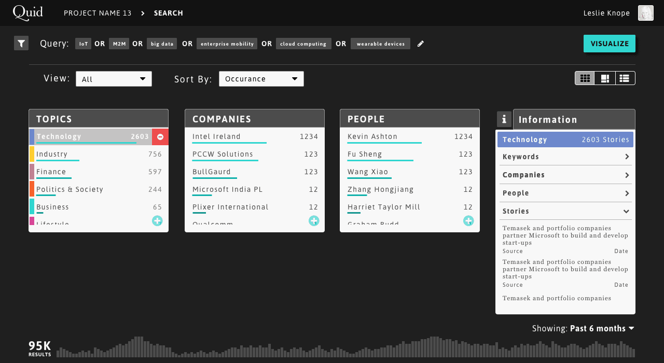The height and width of the screenshot is (363, 664).
Task: Expand the Companies section in Information
Action: (565, 175)
